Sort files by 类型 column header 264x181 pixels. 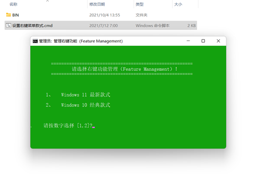[x=139, y=4]
